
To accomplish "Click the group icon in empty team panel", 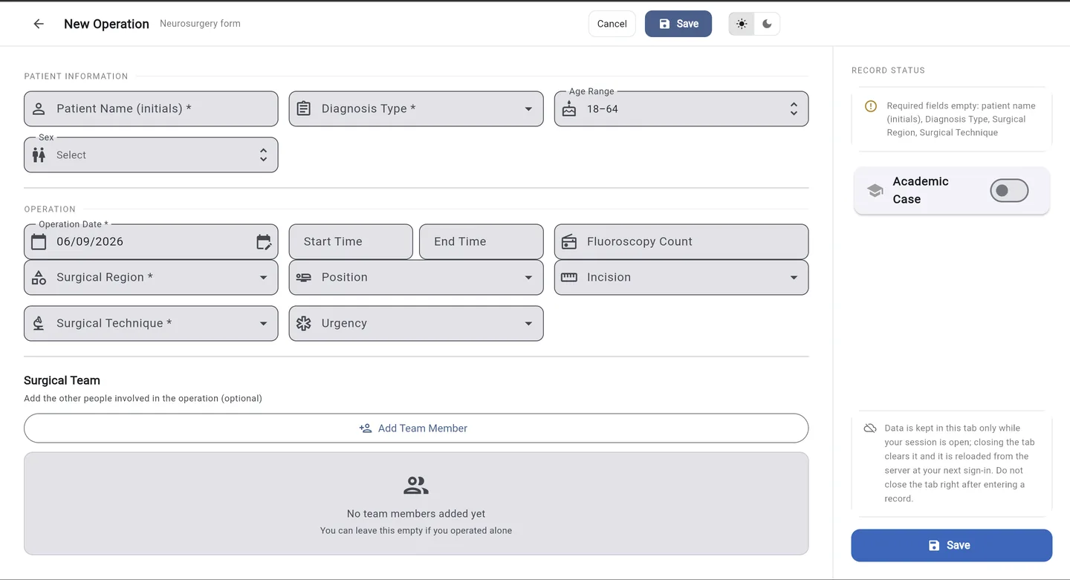I will coord(416,486).
